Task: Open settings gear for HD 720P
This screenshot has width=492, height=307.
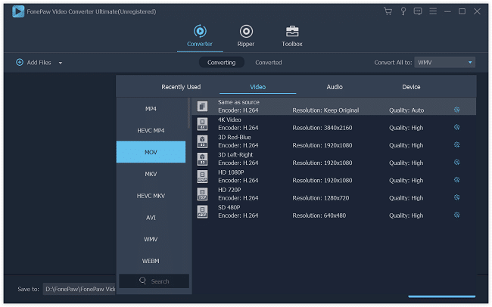Action: click(x=456, y=197)
